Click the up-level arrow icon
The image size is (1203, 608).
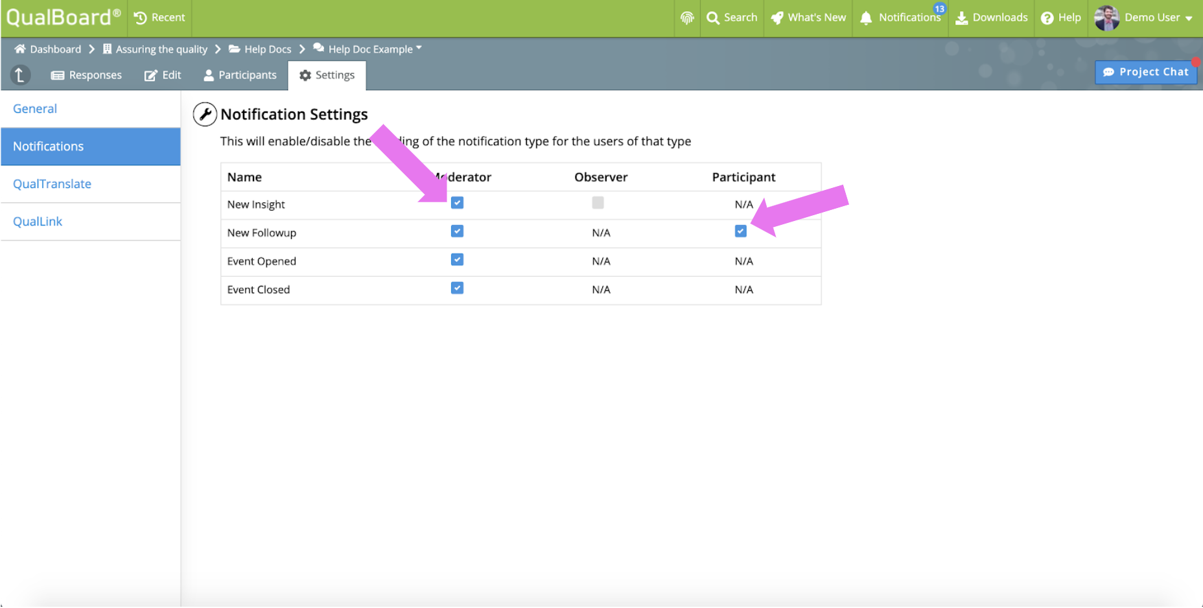[x=20, y=75]
